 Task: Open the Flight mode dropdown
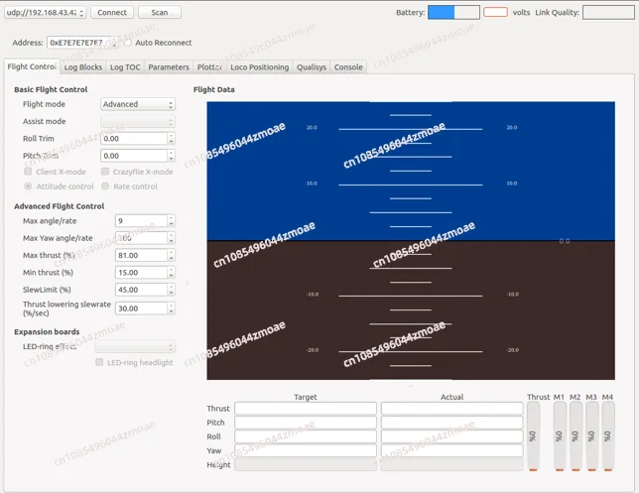click(x=138, y=104)
